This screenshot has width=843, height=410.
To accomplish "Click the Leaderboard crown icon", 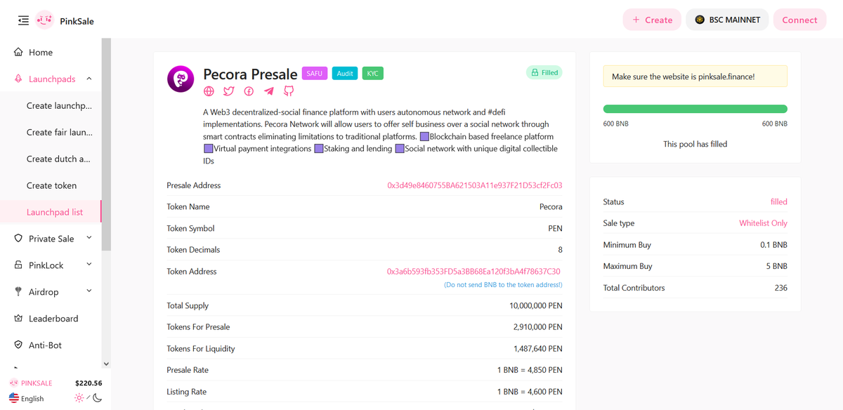I will click(19, 318).
